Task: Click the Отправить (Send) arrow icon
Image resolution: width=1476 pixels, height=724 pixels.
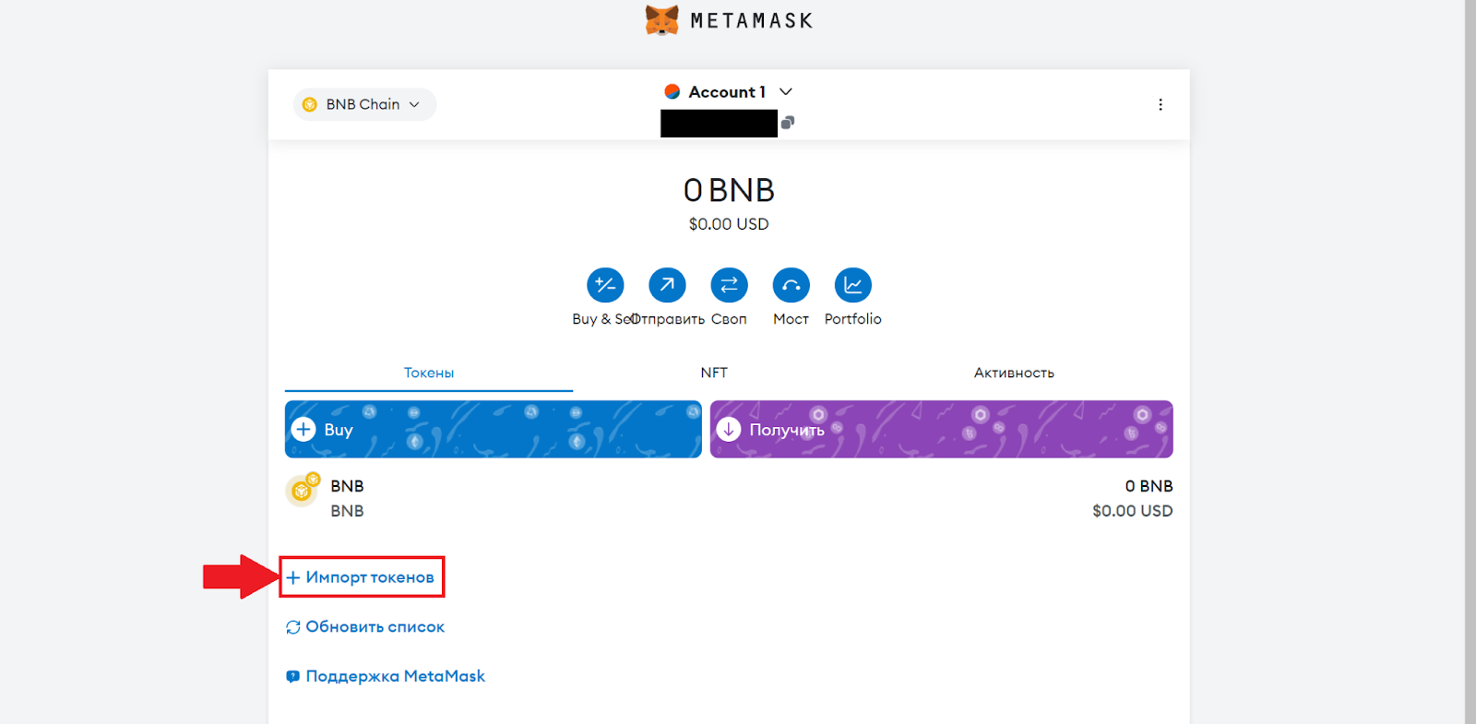Action: pos(667,285)
